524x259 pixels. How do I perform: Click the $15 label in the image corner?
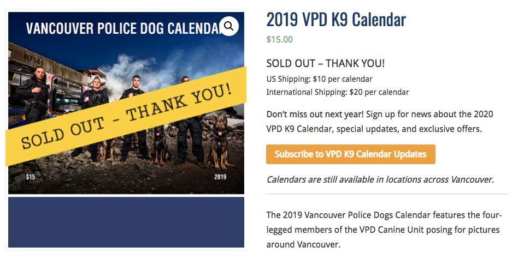pos(31,177)
